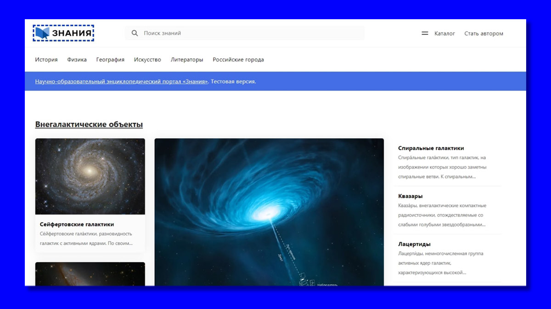Open the Лацертиды article
This screenshot has width=551, height=309.
coord(415,244)
